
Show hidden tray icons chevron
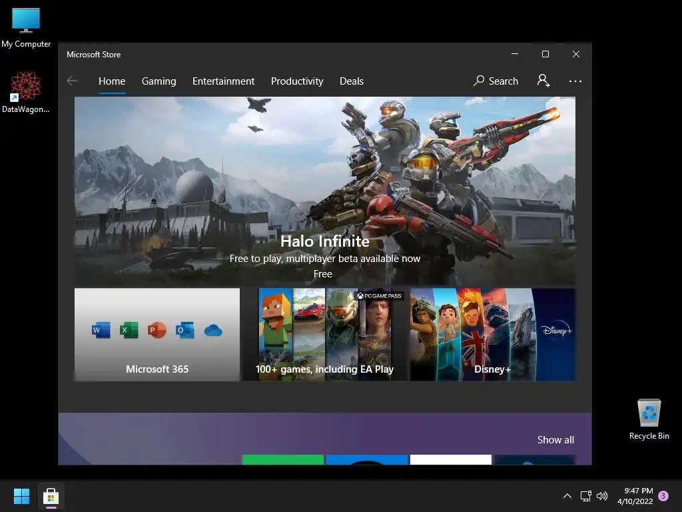[567, 496]
